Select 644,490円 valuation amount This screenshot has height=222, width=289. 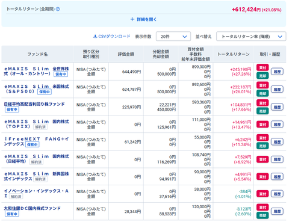click(x=131, y=72)
